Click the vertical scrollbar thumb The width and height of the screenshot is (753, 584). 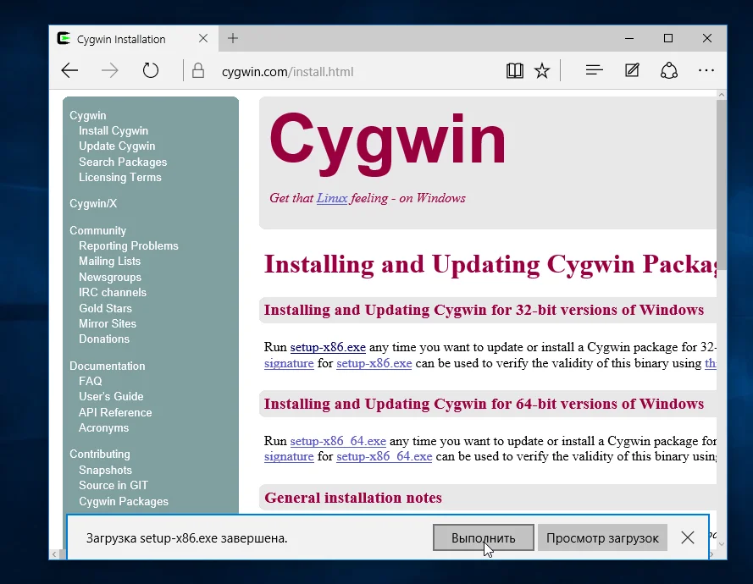722,185
